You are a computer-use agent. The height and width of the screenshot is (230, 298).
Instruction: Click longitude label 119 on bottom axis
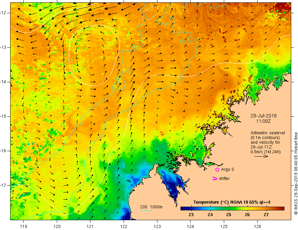pos(24,226)
